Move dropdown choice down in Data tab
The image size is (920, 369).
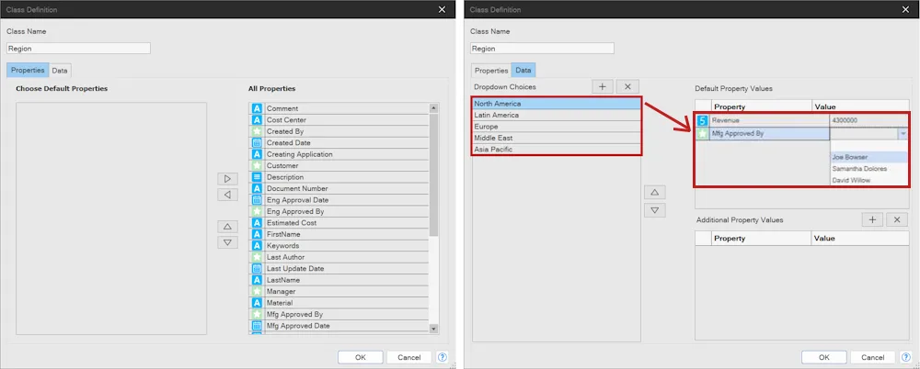[655, 210]
